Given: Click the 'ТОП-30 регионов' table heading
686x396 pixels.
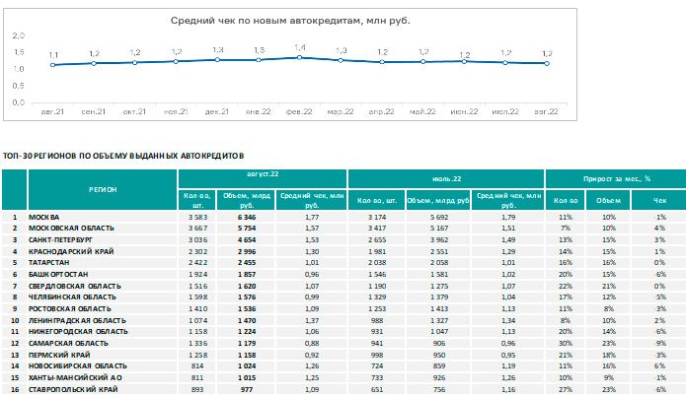Looking at the screenshot, I should click(123, 156).
